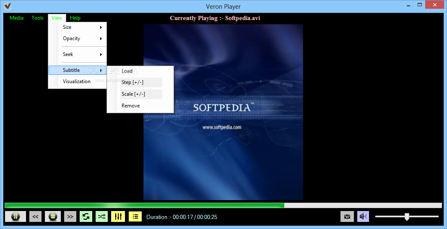Select Remove in the Subtitle submenu
This screenshot has width=447, height=229.
(140, 106)
